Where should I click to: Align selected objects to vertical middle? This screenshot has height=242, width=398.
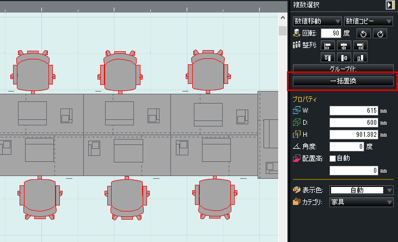[x=344, y=58]
